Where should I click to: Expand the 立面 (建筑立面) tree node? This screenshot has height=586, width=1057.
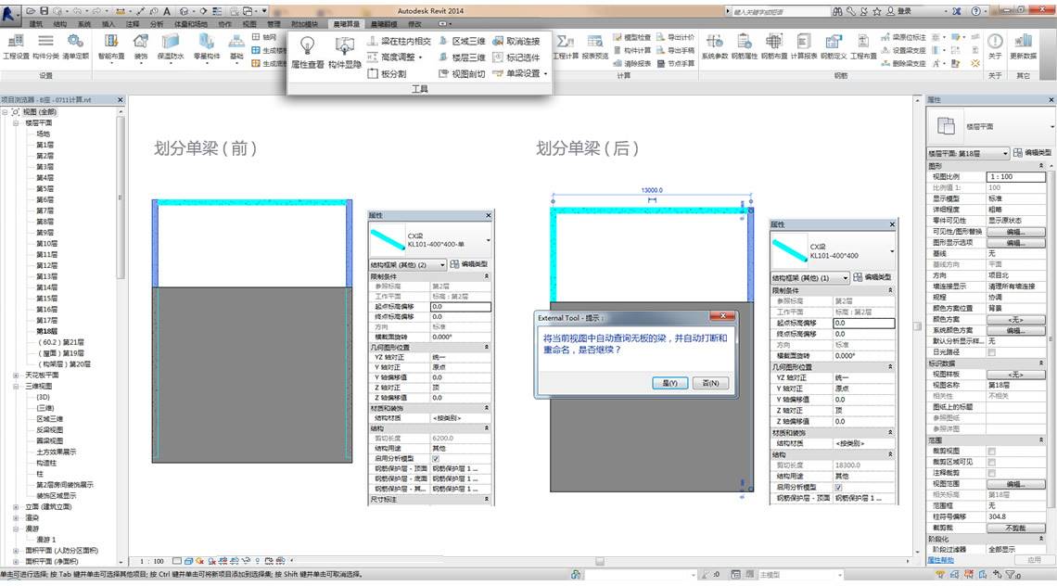click(16, 506)
